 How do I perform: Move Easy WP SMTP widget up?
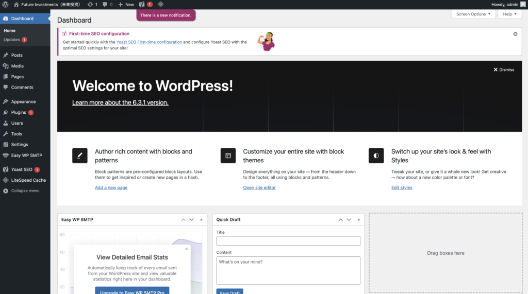183,220
